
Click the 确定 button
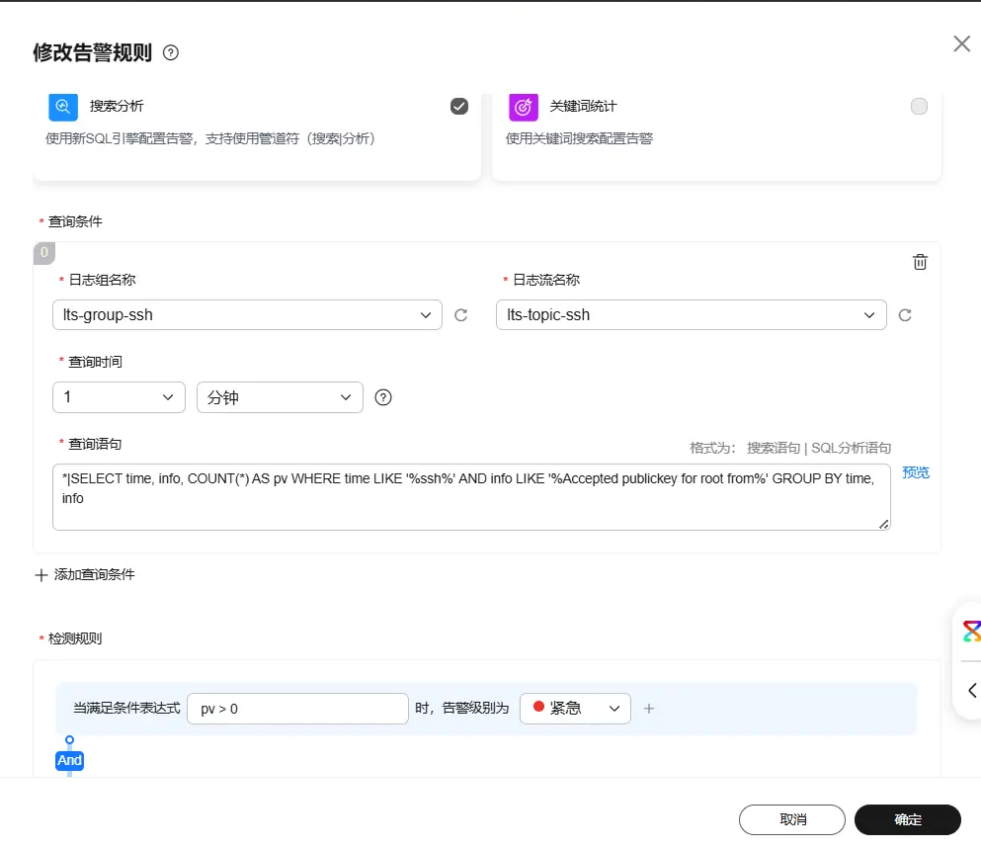(x=907, y=819)
